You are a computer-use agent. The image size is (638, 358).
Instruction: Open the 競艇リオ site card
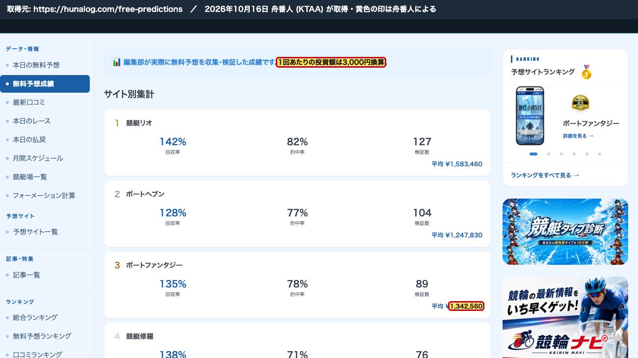tap(297, 143)
